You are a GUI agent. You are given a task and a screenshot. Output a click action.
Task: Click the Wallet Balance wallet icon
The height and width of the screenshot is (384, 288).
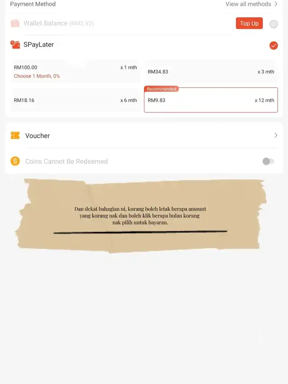(x=15, y=23)
